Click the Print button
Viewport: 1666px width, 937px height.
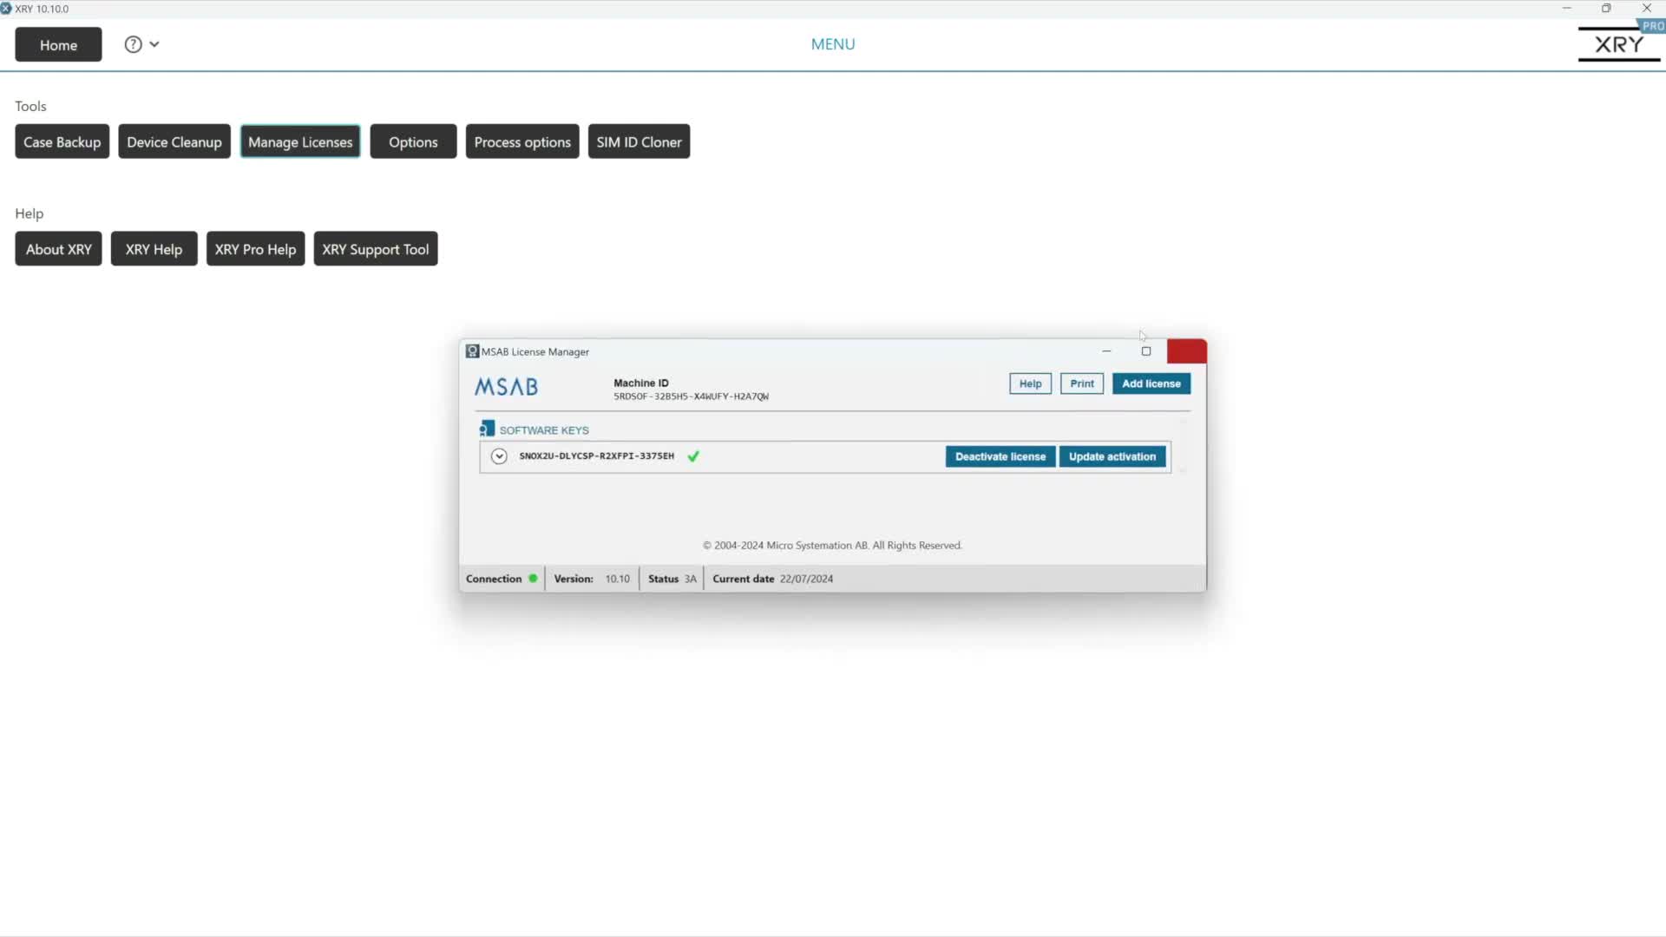pyautogui.click(x=1082, y=383)
